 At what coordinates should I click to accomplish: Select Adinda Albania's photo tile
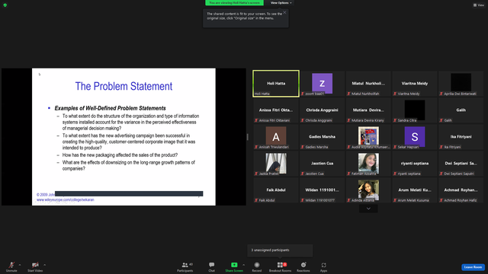[x=368, y=190]
